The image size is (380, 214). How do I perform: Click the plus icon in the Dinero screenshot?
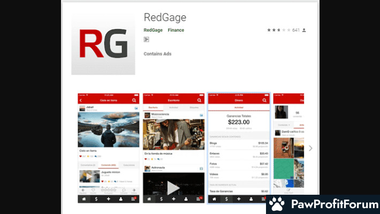[x=239, y=199]
